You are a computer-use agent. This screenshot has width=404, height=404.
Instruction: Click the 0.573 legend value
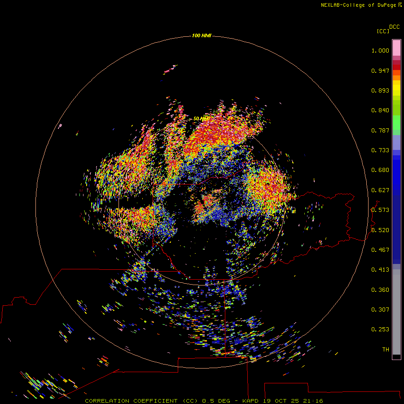tap(380, 210)
